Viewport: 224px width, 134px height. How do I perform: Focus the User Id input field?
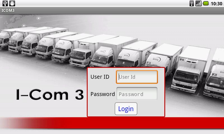137,77
